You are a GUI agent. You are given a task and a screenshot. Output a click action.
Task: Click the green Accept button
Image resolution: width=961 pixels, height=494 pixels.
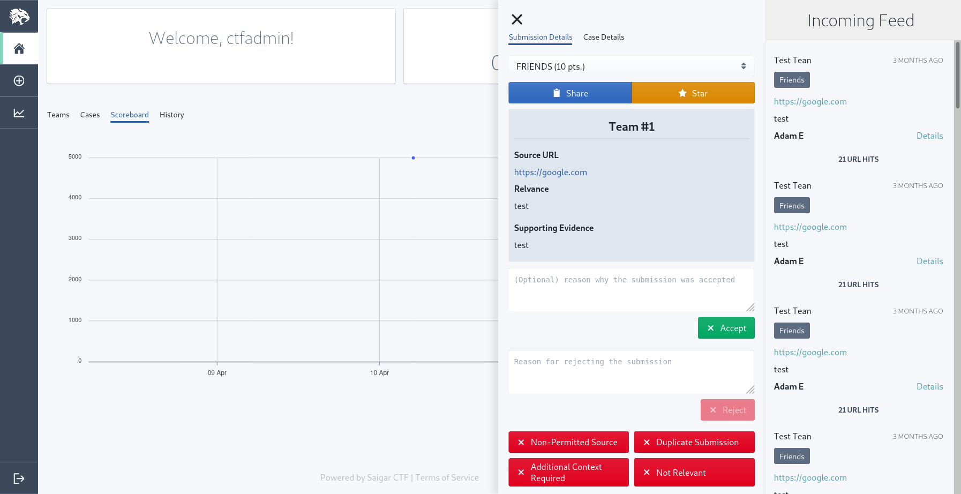[x=726, y=328]
